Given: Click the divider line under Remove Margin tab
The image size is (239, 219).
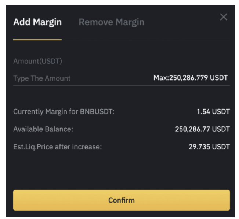Looking at the screenshot, I should 147,40.
